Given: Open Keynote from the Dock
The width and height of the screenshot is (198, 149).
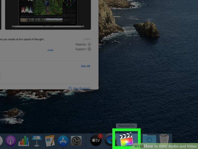Looking at the screenshot, I should [37, 141].
